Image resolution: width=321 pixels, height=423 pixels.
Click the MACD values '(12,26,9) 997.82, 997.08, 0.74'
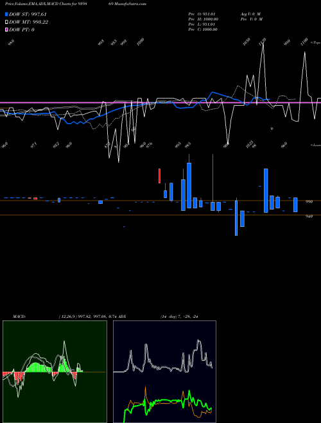click(x=89, y=317)
